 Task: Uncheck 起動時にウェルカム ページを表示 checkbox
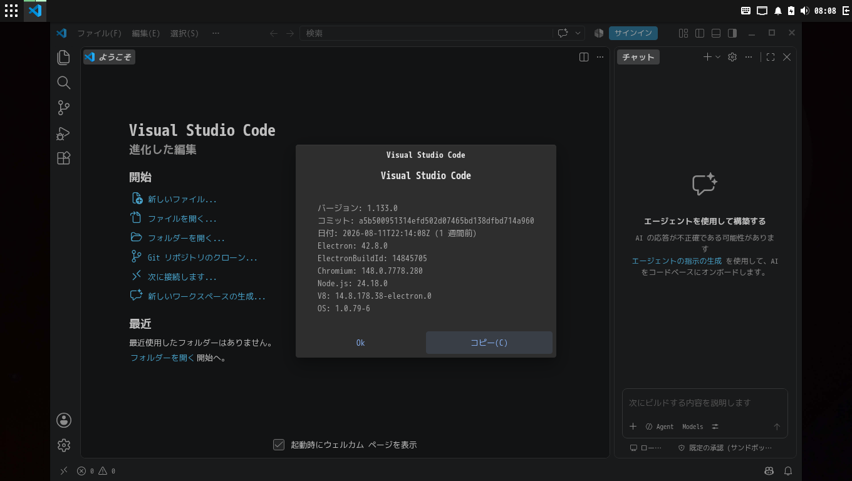point(279,445)
